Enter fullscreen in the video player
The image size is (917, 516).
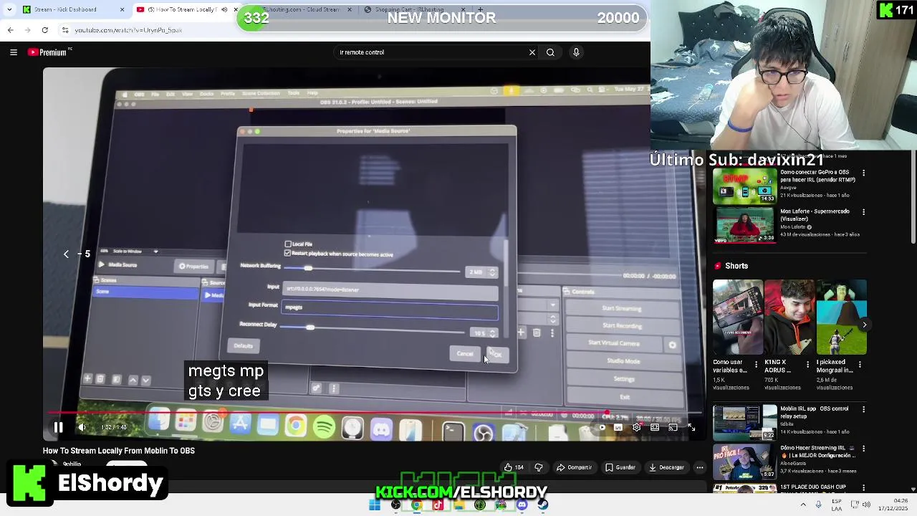pyautogui.click(x=691, y=428)
